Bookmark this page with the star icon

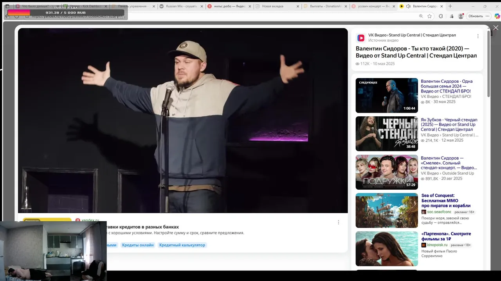tap(430, 16)
